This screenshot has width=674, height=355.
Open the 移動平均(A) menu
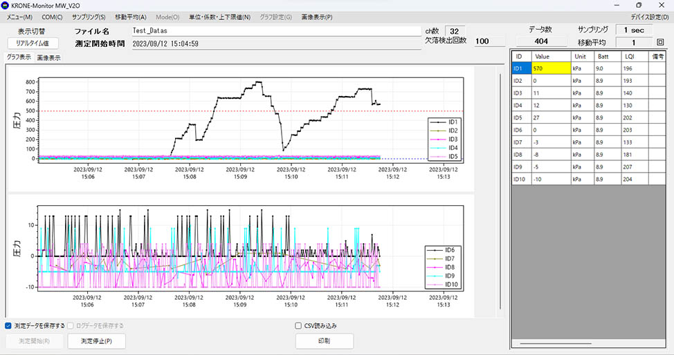click(131, 17)
